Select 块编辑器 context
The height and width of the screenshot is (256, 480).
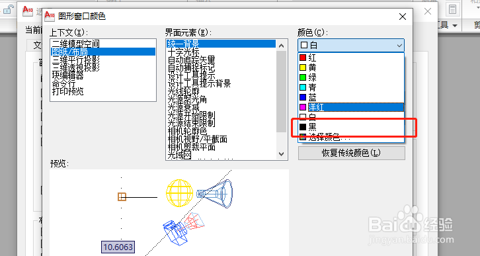coord(103,75)
